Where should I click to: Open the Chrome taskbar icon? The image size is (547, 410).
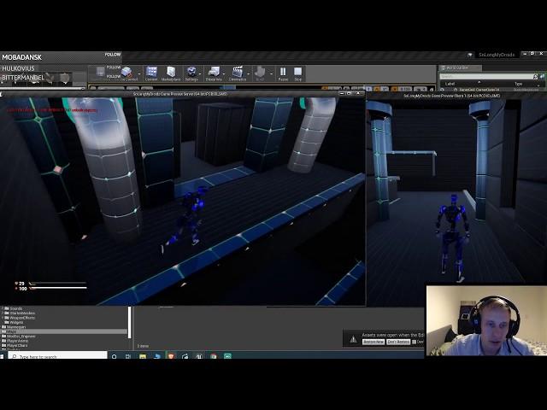[214, 356]
